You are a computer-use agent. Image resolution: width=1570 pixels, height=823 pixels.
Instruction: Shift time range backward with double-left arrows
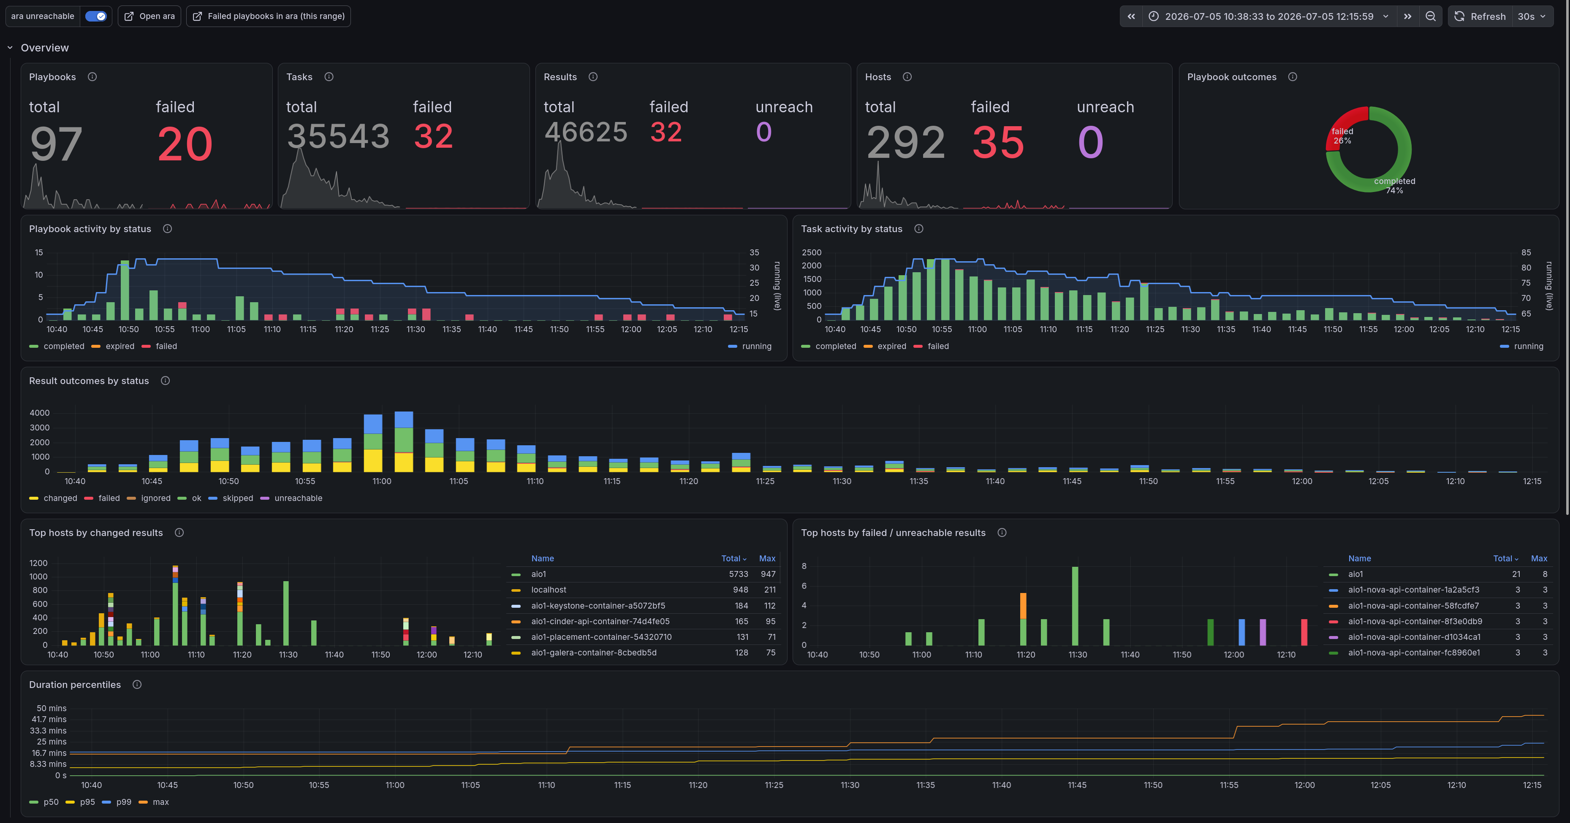(x=1130, y=16)
